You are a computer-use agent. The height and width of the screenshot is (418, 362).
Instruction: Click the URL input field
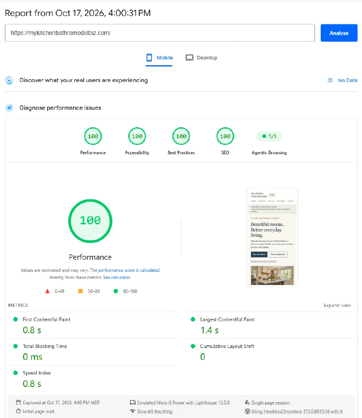click(x=160, y=33)
